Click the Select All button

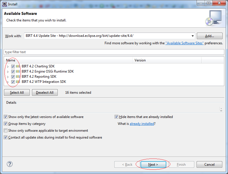pyautogui.click(x=17, y=93)
